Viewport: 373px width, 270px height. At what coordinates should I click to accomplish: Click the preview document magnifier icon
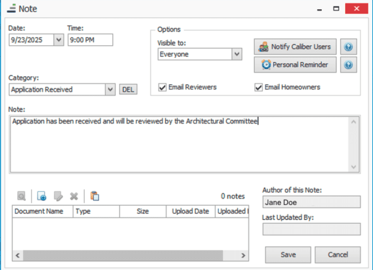(x=21, y=196)
